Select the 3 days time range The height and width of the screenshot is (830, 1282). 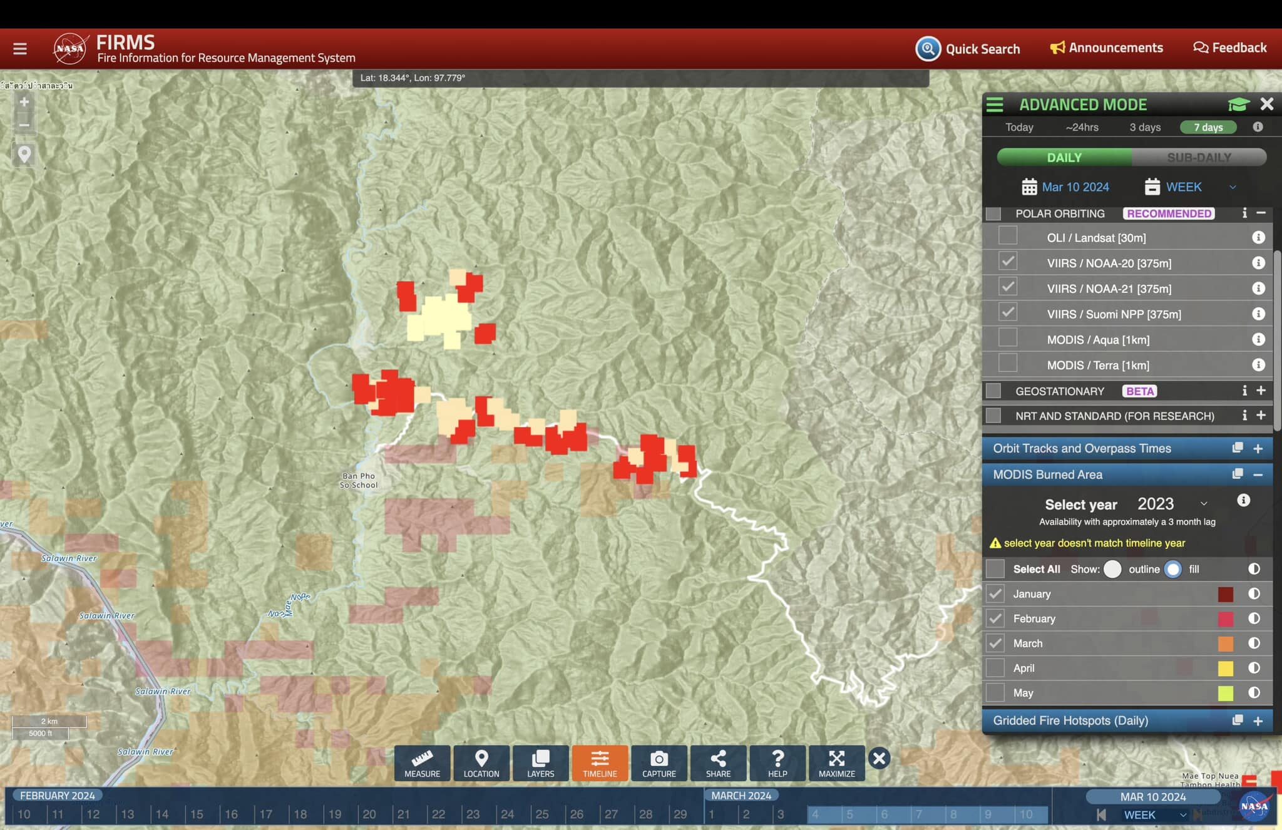click(x=1145, y=127)
